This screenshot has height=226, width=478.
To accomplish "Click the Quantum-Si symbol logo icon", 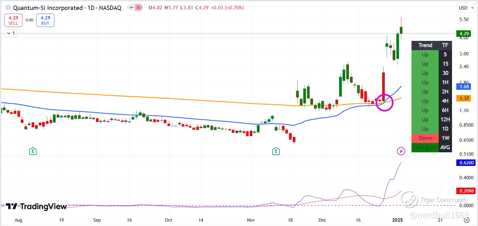I will 8,8.
